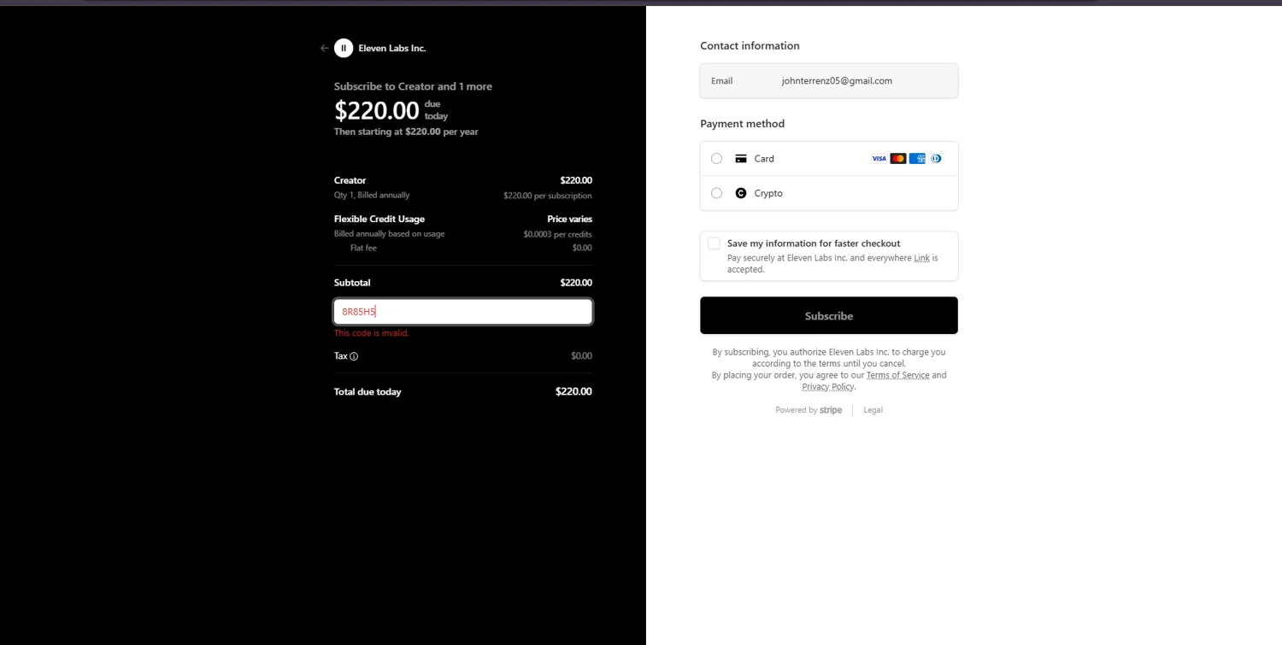Screen dimensions: 1282x645
Task: Click the Email field showing johnterrenz05@gmail.com
Action: 829,80
